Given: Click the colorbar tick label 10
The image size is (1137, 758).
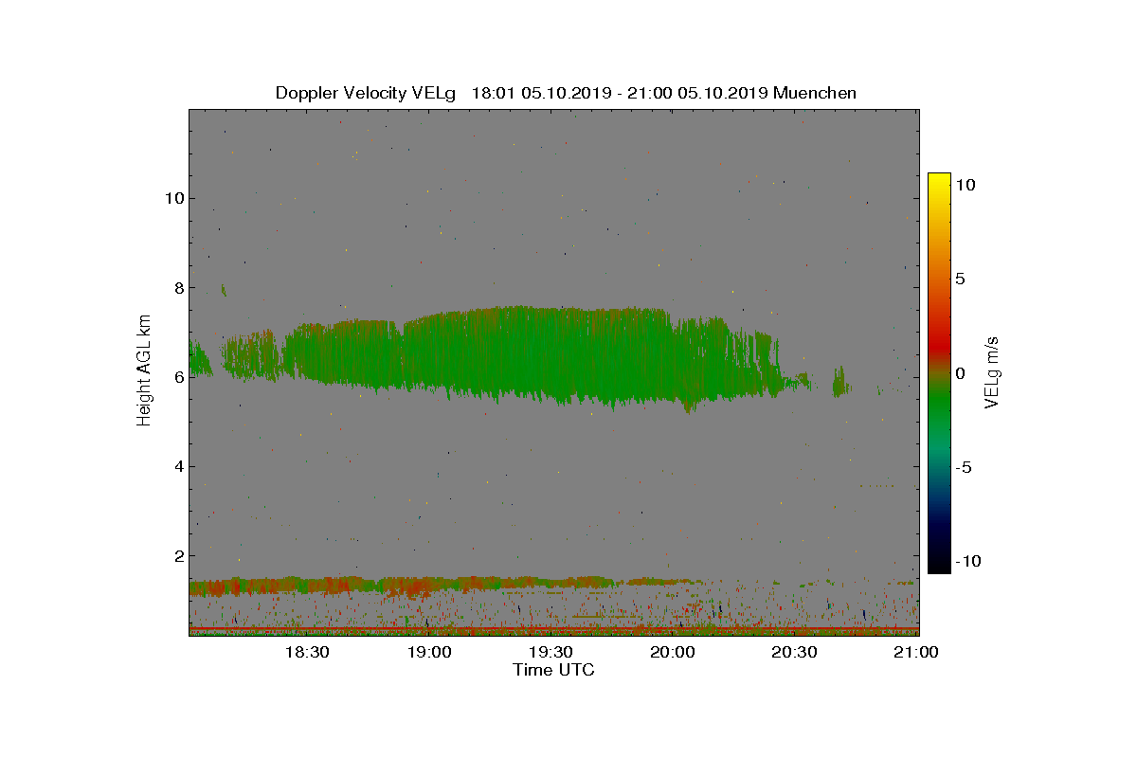Looking at the screenshot, I should tap(966, 186).
